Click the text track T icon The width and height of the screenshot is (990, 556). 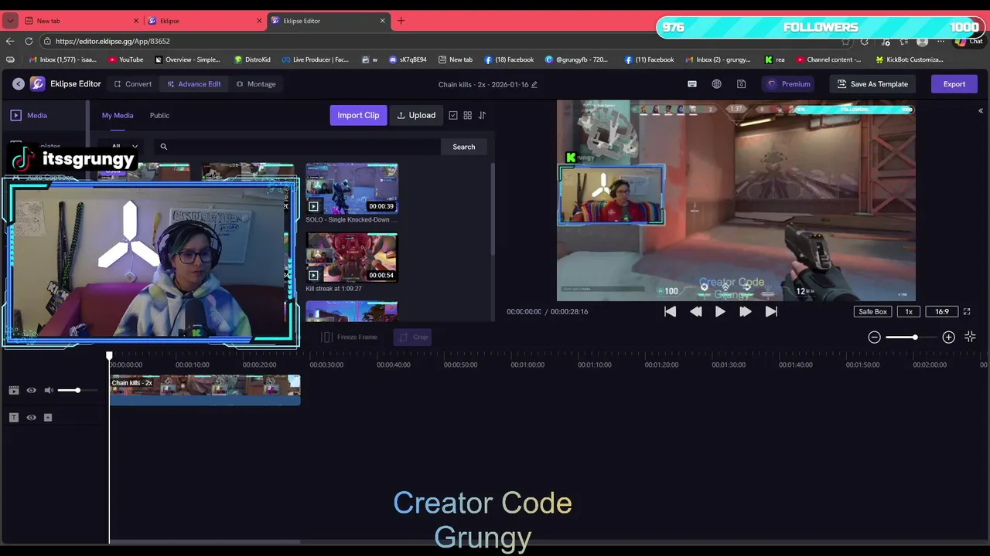click(13, 417)
